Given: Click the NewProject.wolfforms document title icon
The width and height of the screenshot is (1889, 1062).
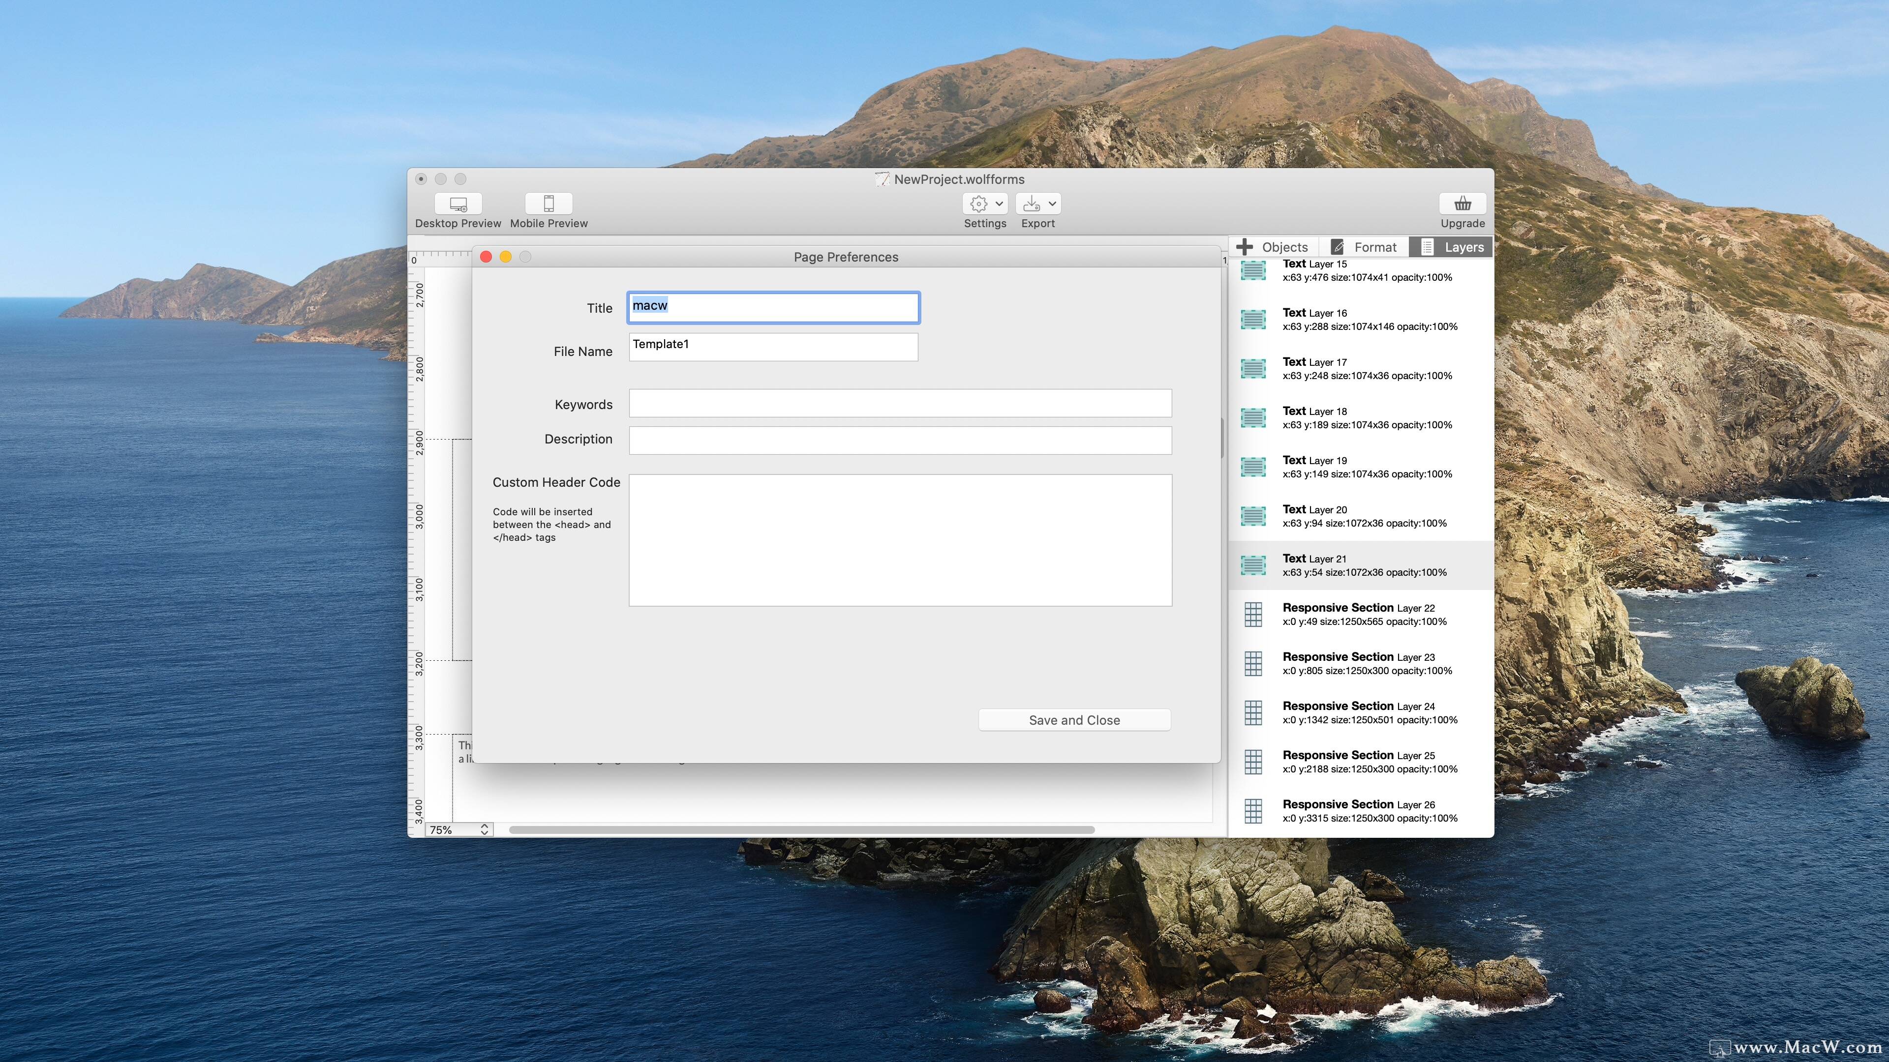Looking at the screenshot, I should [x=882, y=179].
